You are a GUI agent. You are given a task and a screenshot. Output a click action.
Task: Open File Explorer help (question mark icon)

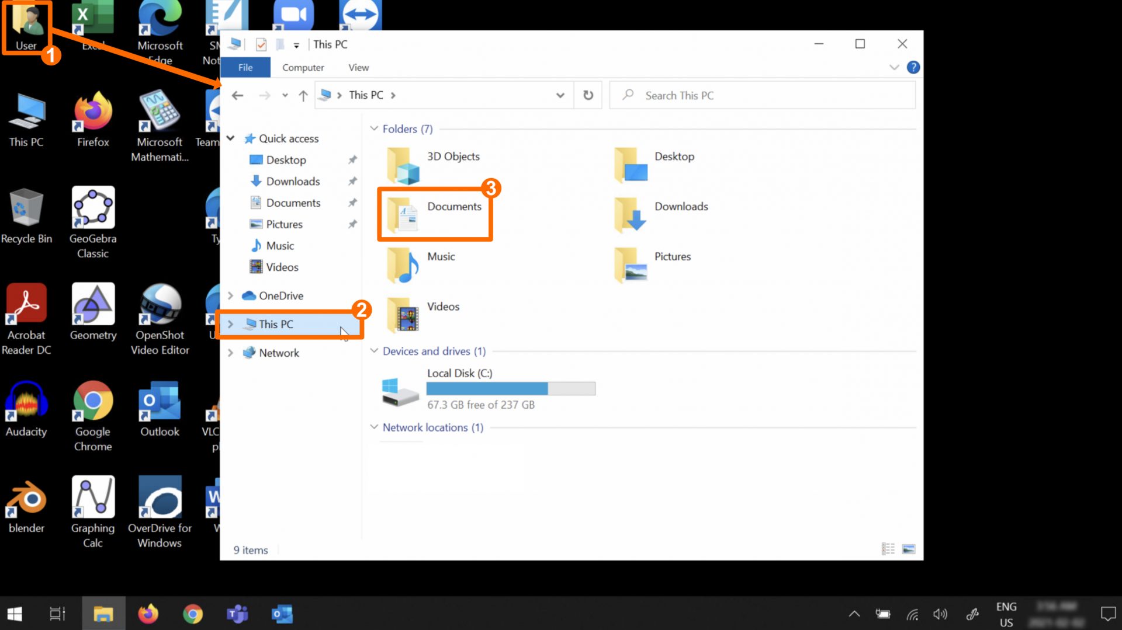coord(913,67)
